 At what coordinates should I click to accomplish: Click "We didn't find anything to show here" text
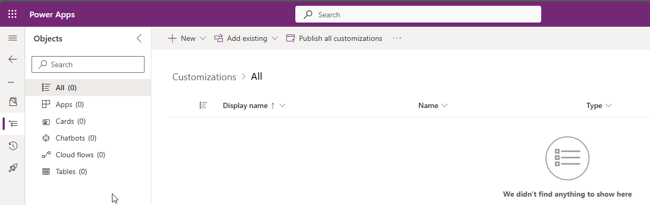(568, 194)
